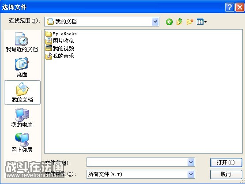Open the view menu icon
This screenshot has width=245, height=184.
pos(202,22)
